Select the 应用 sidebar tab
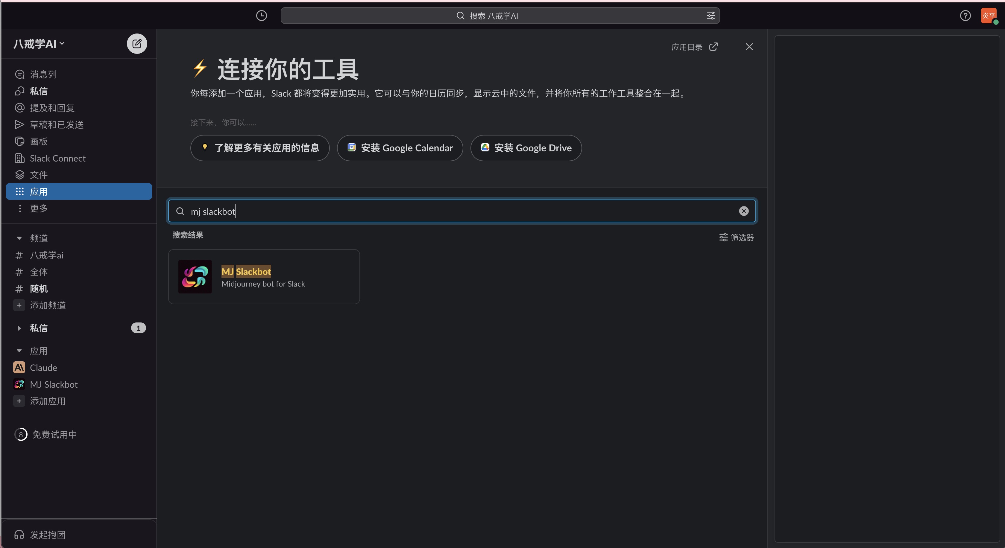This screenshot has width=1005, height=548. [x=40, y=191]
